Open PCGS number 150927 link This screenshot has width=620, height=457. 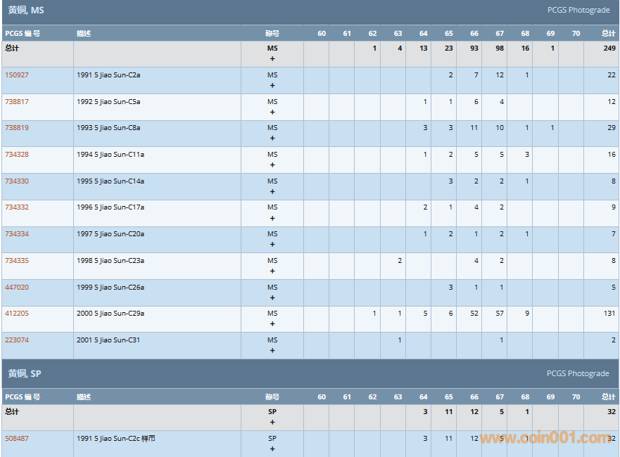tap(17, 75)
